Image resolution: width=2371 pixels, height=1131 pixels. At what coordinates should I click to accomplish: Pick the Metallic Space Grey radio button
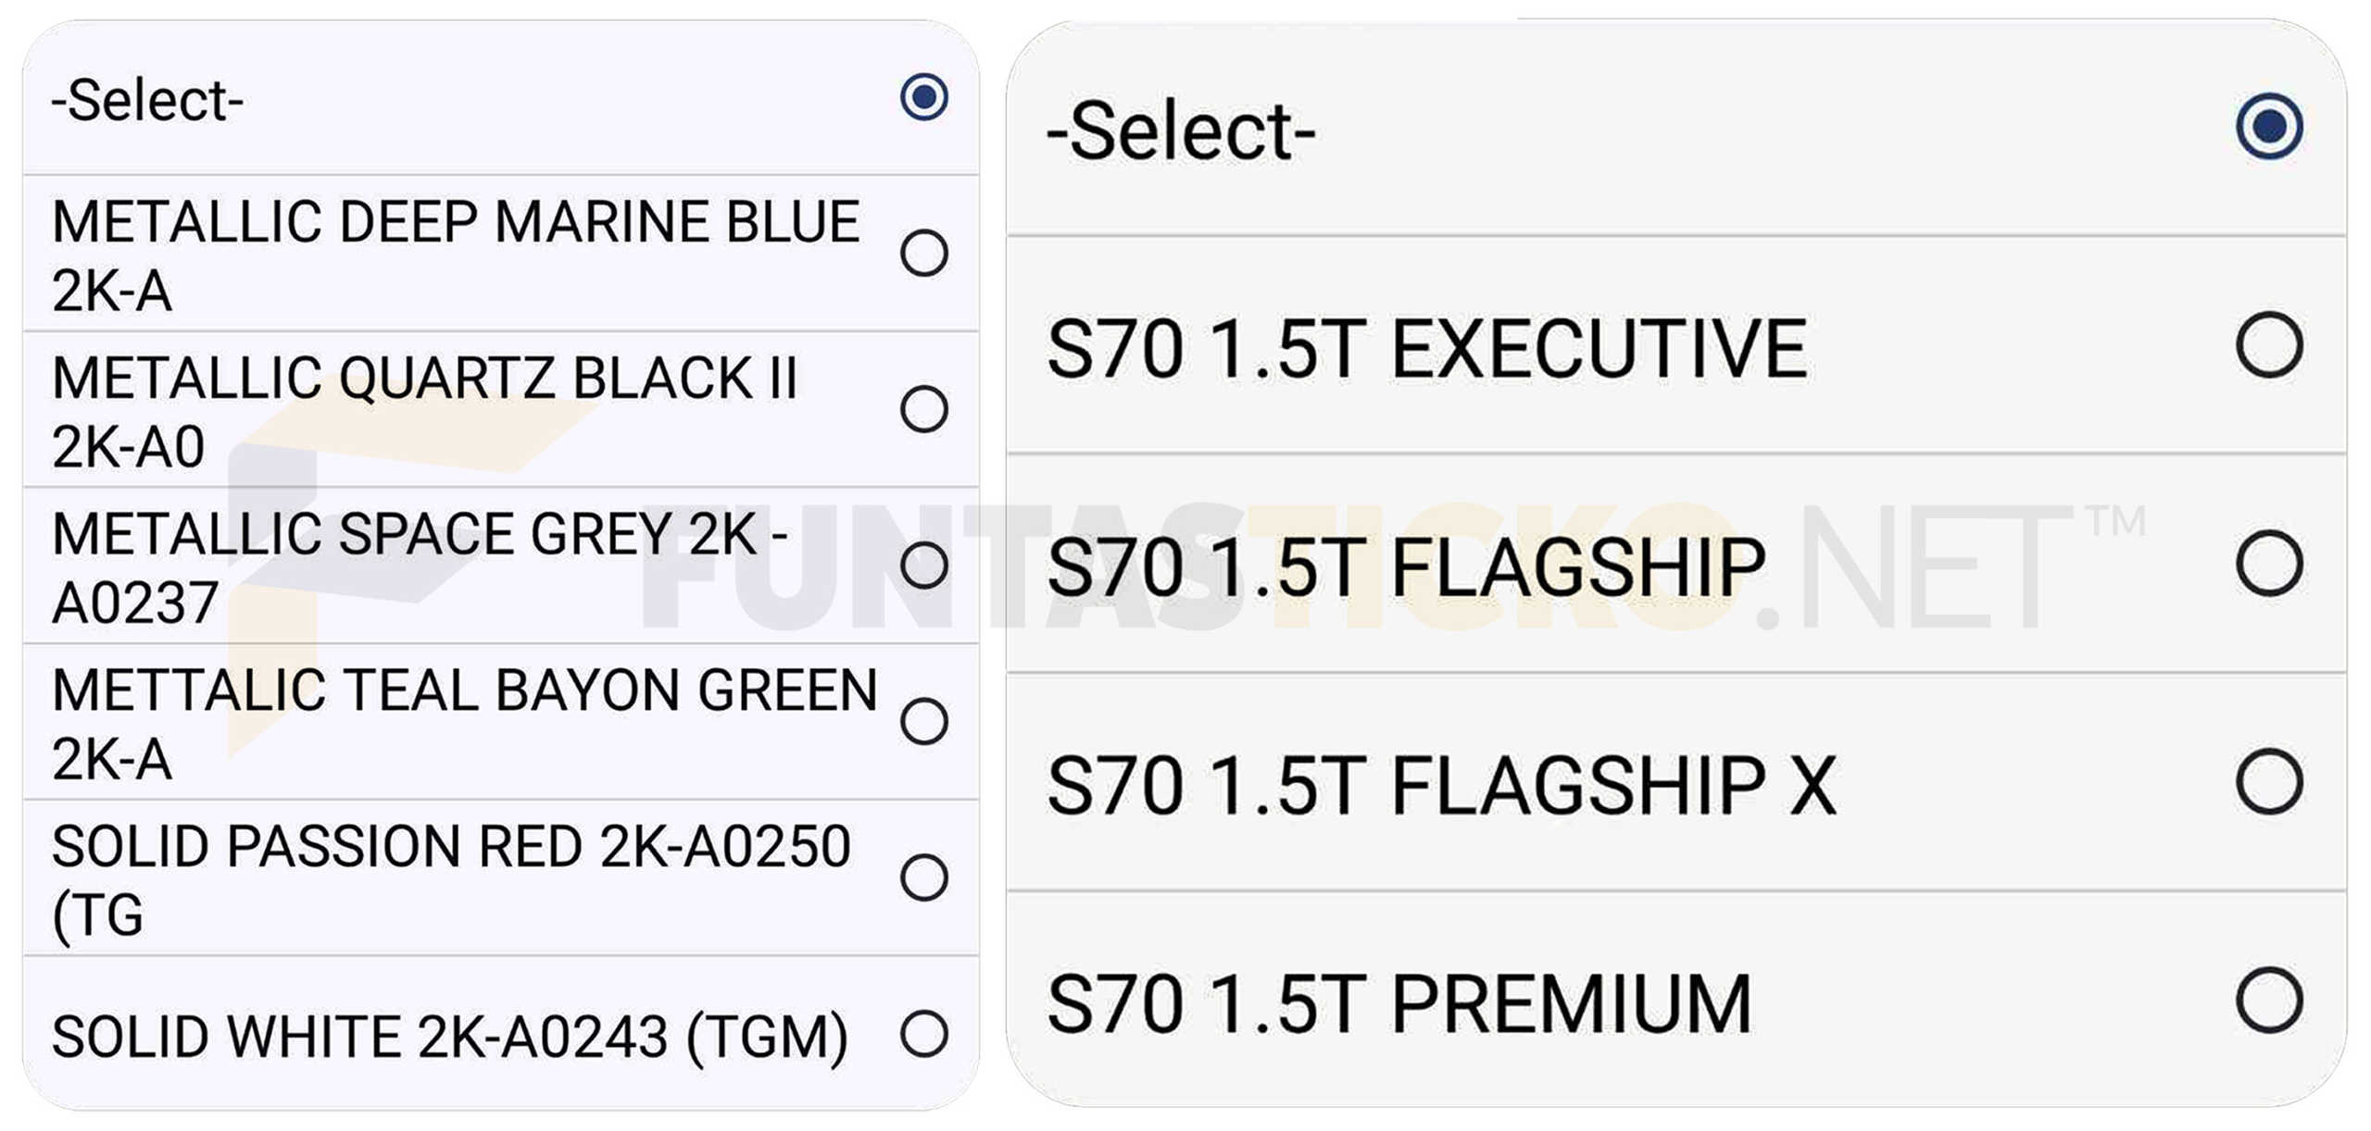(x=923, y=565)
